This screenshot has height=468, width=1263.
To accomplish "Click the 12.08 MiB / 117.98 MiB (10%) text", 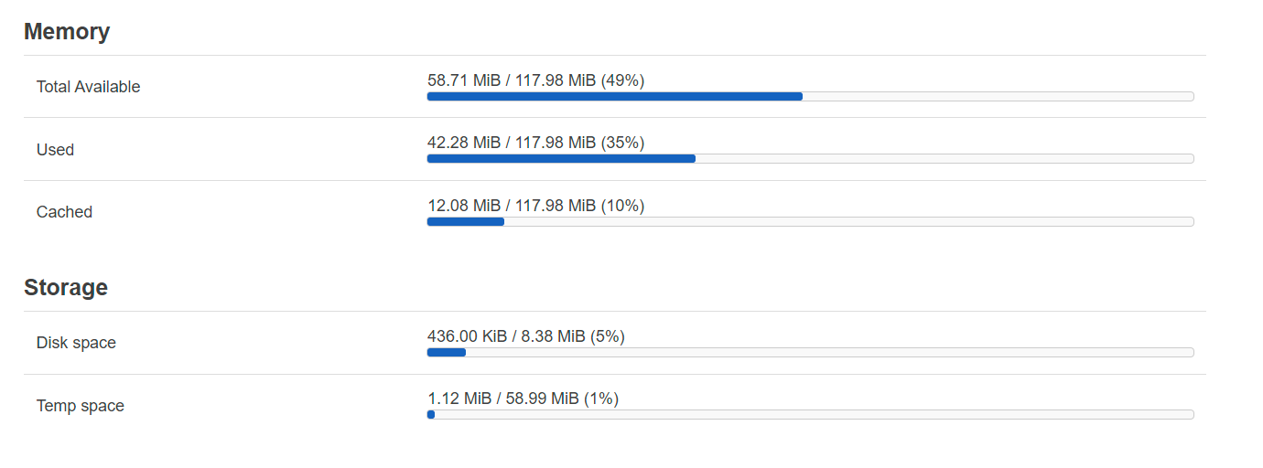I will (536, 206).
